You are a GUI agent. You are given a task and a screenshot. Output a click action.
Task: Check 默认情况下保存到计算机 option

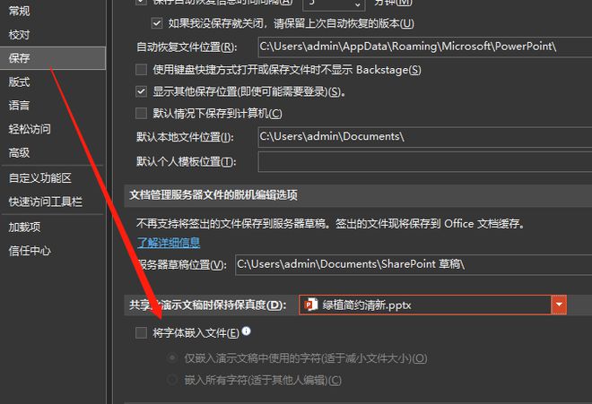click(141, 113)
